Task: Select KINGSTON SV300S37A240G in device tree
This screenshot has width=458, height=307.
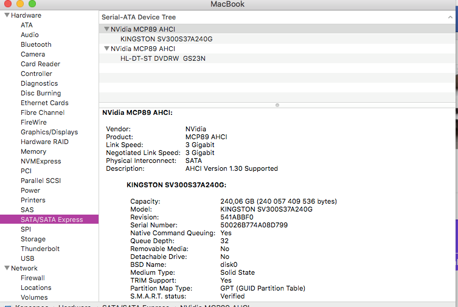Action: [x=166, y=39]
